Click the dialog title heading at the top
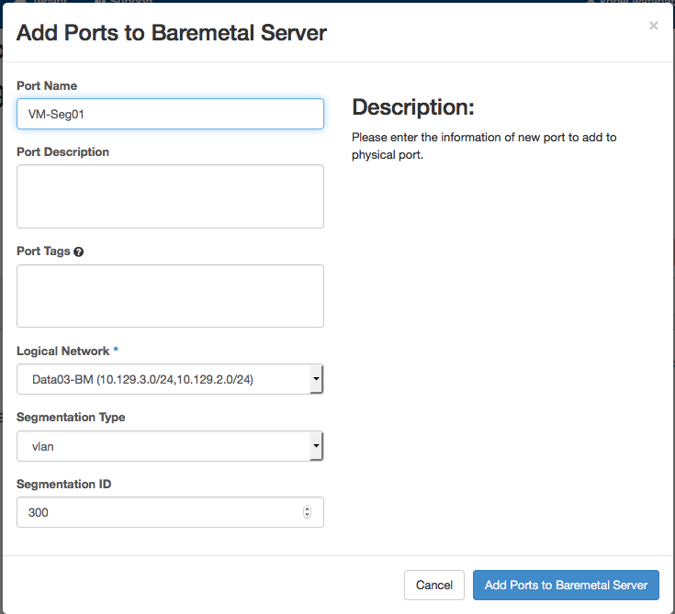 point(172,34)
